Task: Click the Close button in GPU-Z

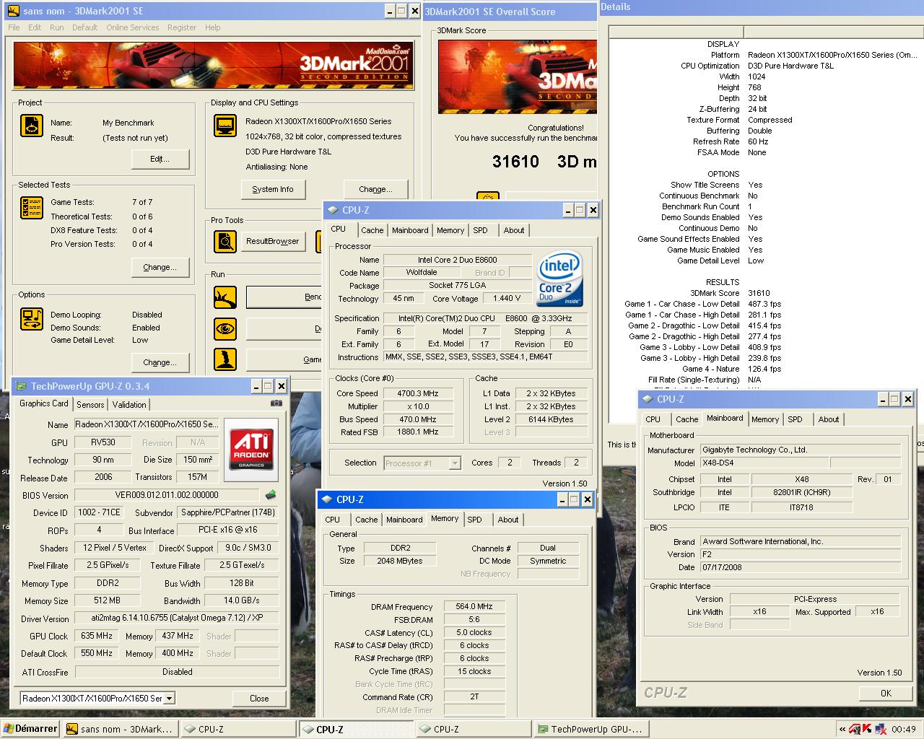Action: click(259, 699)
